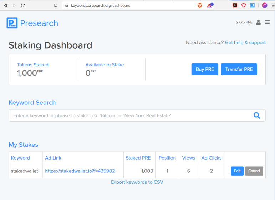Viewport: 275px width, 200px height.
Task: Sort by Ad Clicks column header
Action: click(212, 158)
